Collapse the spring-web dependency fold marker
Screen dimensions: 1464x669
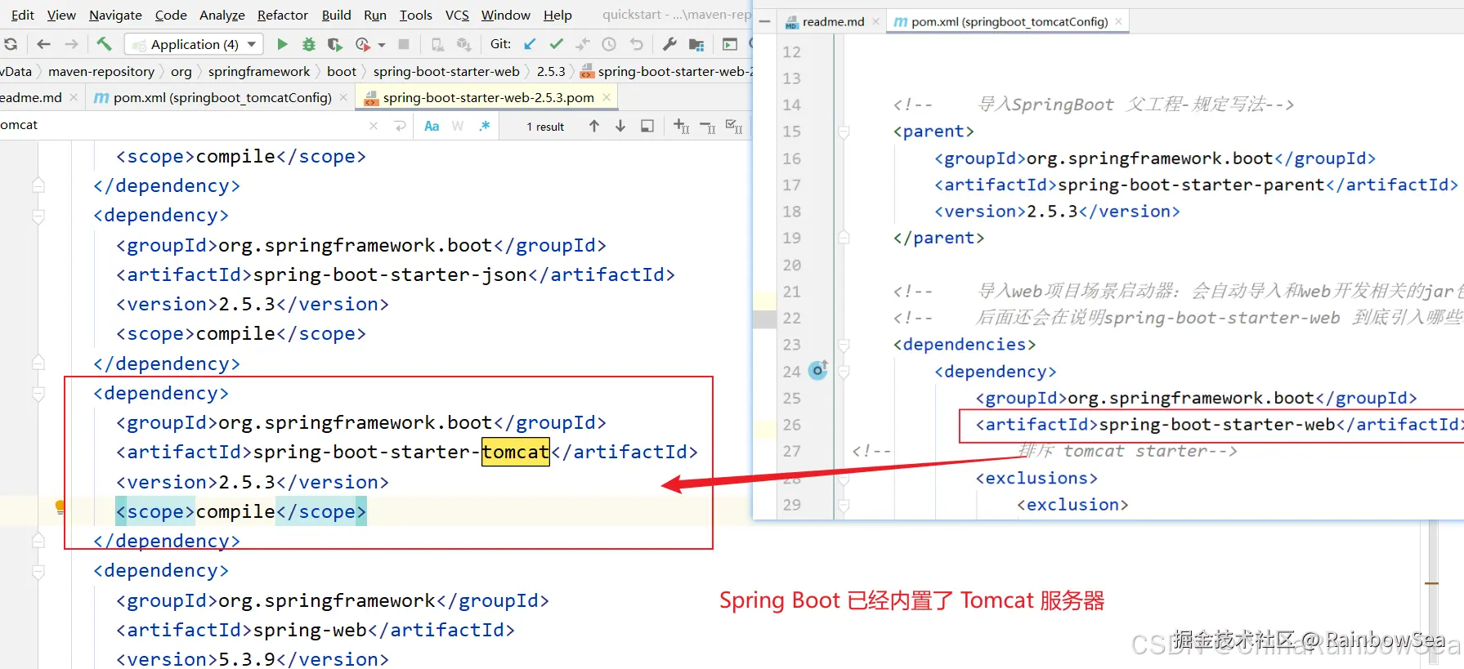tap(38, 571)
